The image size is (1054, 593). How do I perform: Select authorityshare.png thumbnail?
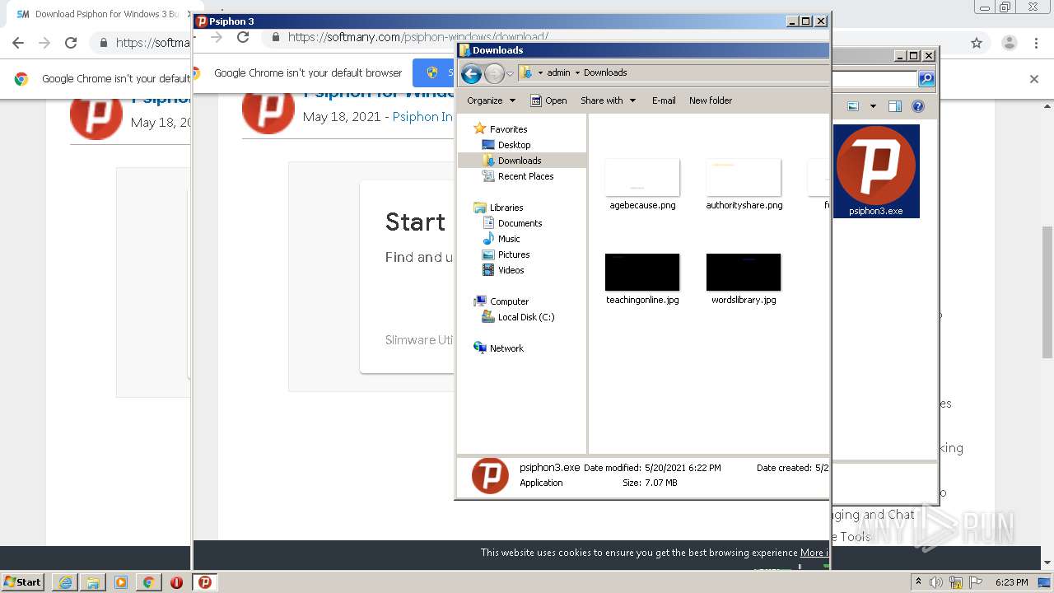(x=744, y=177)
